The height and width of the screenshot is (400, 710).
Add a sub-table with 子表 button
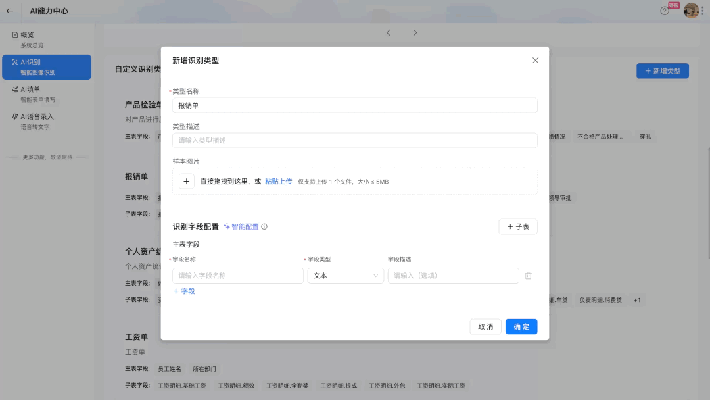point(518,227)
